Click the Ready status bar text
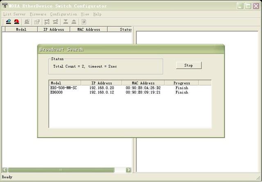262x182 pixels. 7,177
